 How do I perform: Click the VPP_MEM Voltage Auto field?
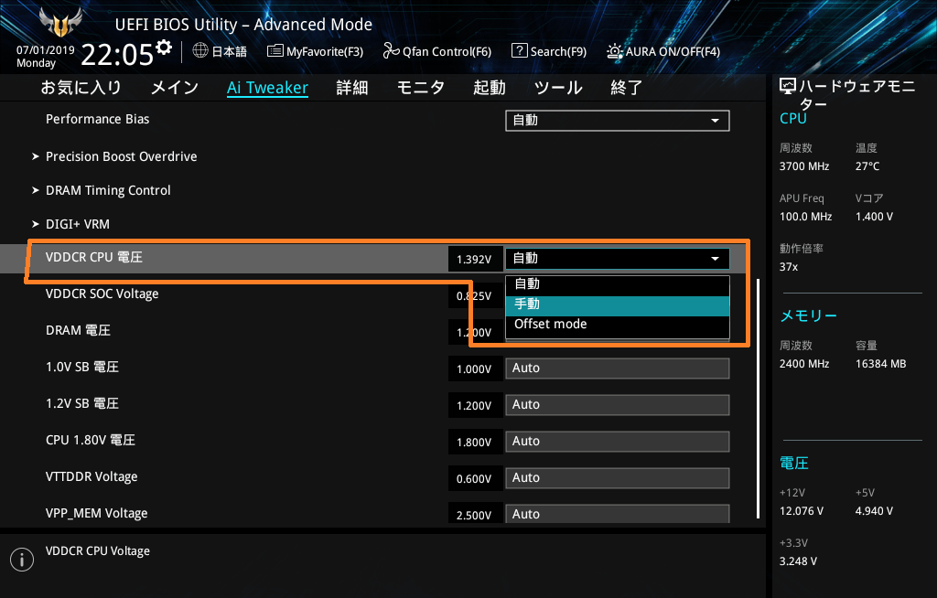tap(618, 513)
